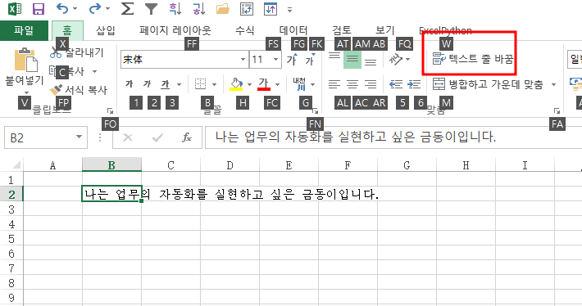
Task: Switch to the 데이터 tab
Action: (x=293, y=30)
